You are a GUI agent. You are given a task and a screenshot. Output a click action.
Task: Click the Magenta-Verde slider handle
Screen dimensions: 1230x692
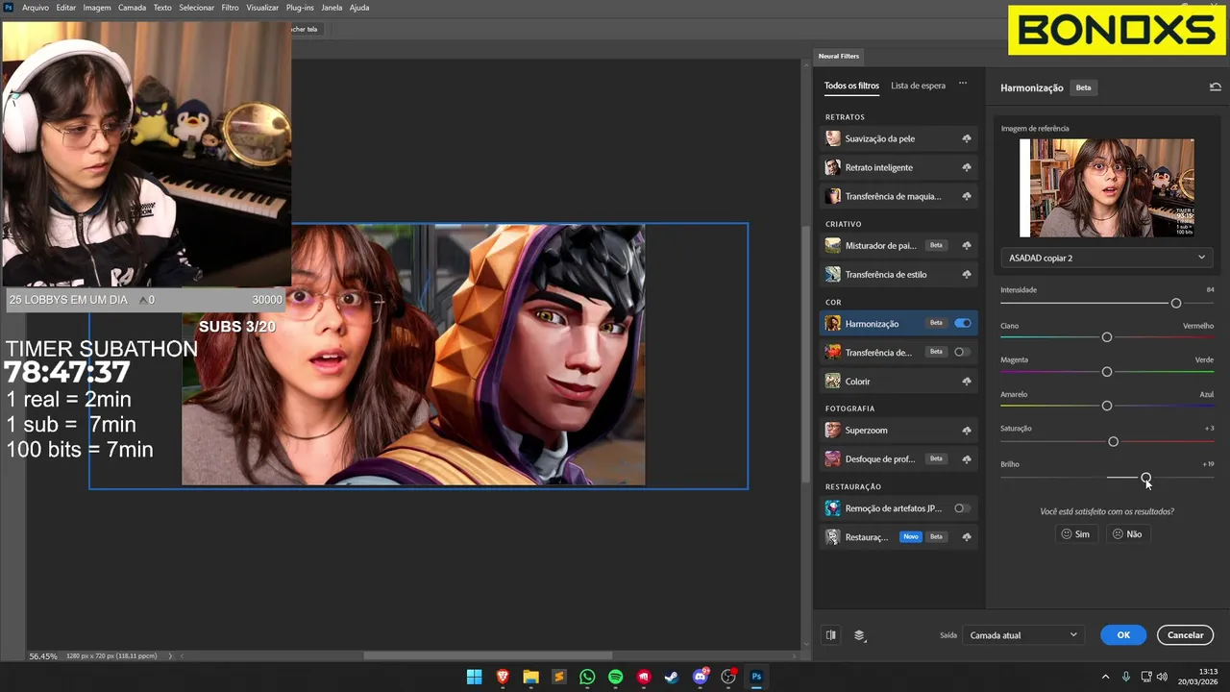1107,372
